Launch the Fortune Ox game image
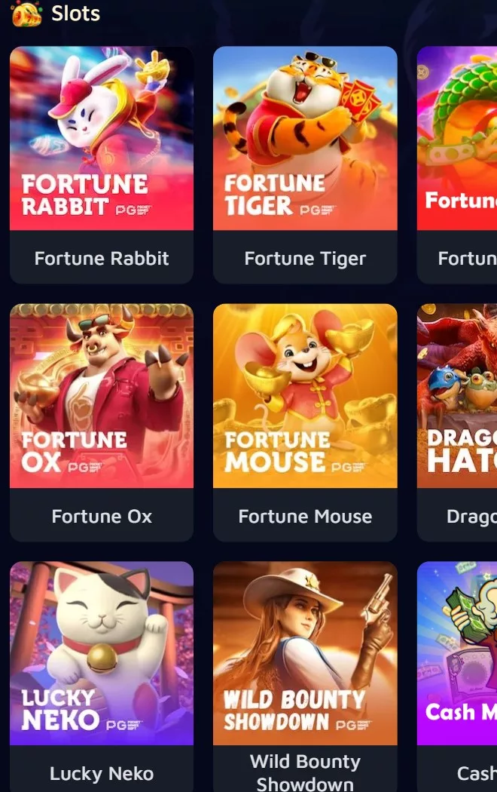 [x=102, y=395]
